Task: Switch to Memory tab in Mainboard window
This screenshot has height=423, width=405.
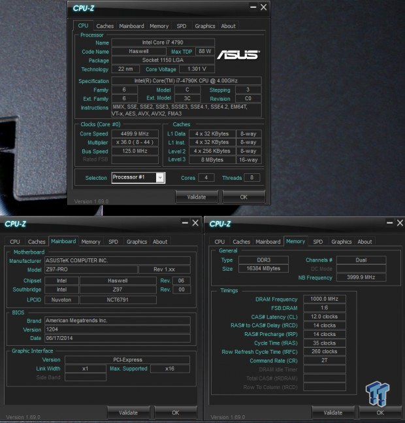Action: pyautogui.click(x=91, y=242)
